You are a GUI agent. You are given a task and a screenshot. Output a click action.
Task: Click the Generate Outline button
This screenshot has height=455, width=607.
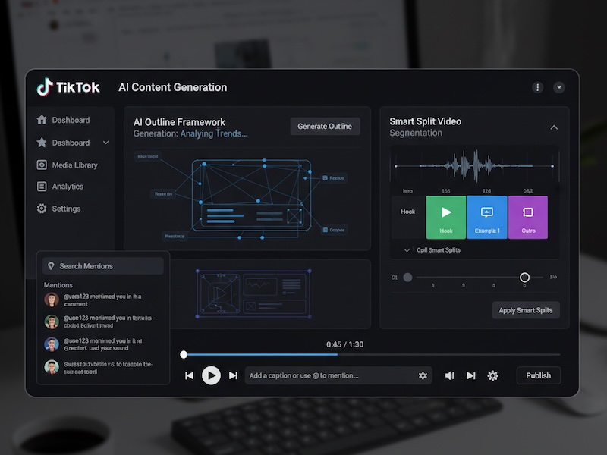(325, 127)
